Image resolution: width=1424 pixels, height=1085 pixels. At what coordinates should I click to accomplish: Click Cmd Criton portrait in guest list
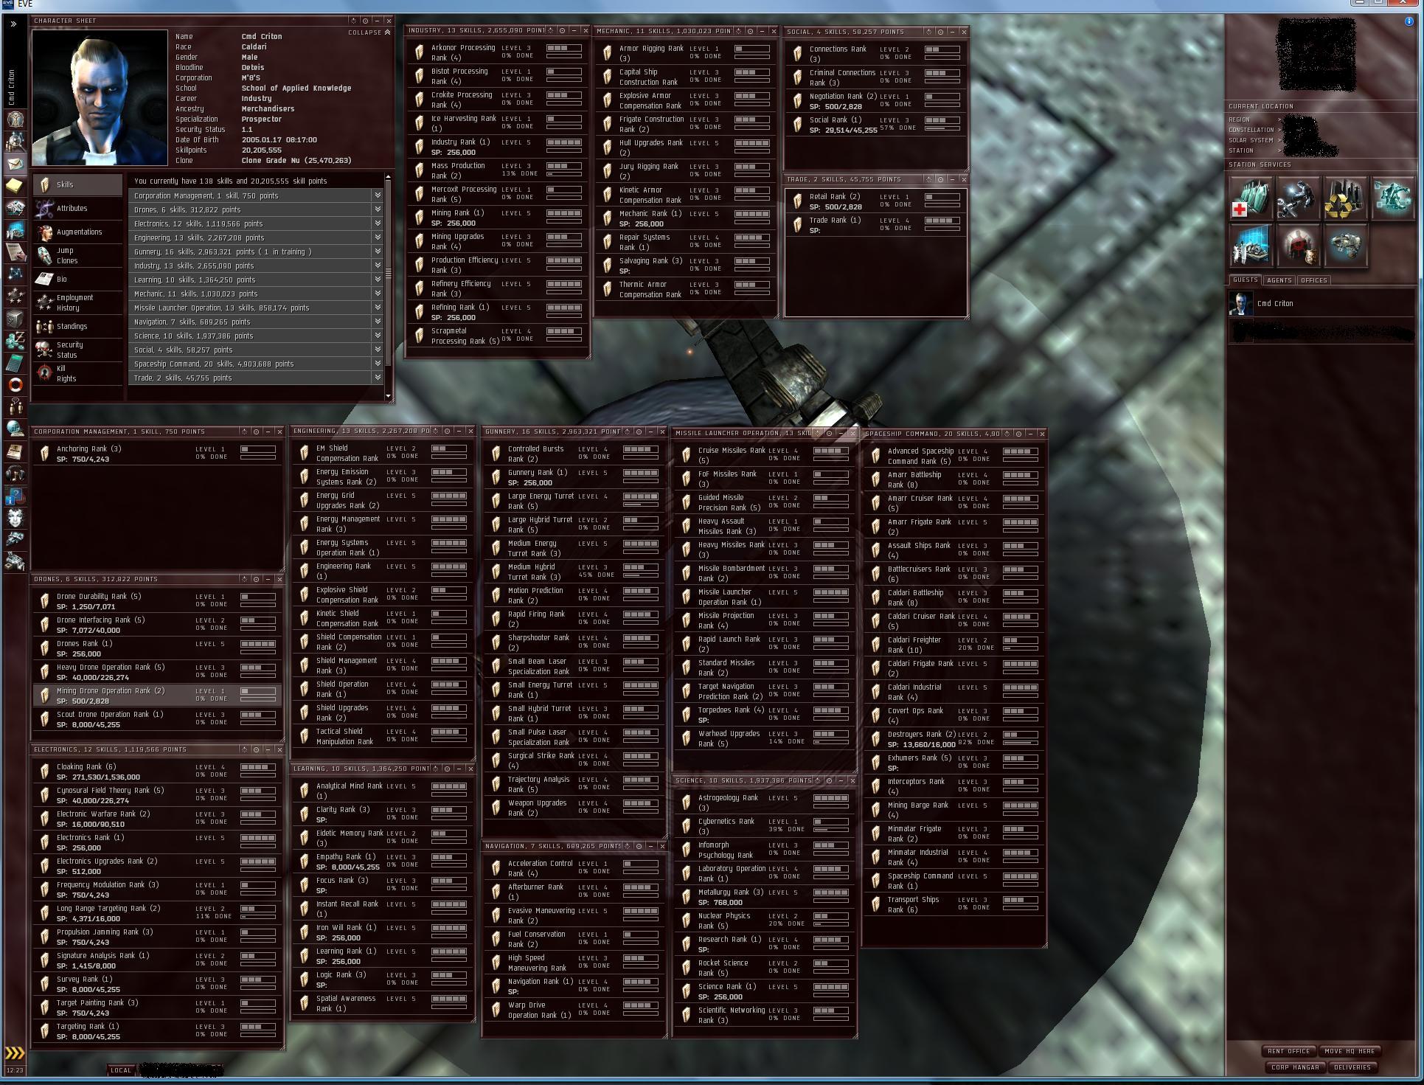(x=1240, y=303)
